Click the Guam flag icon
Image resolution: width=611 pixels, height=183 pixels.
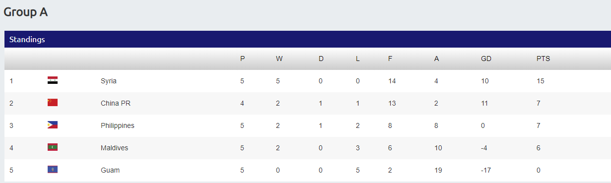[x=53, y=170]
